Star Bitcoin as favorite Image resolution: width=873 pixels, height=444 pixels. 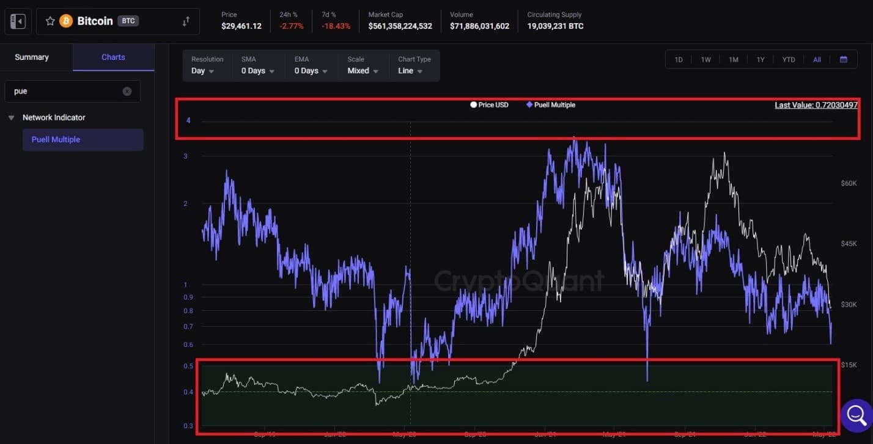pos(50,21)
